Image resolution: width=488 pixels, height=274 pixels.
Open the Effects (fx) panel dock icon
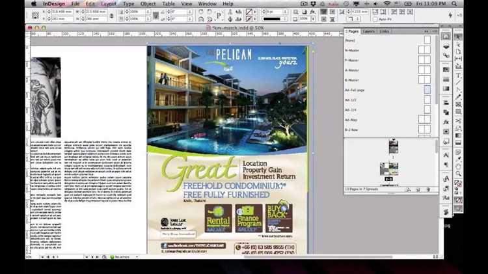(446, 122)
